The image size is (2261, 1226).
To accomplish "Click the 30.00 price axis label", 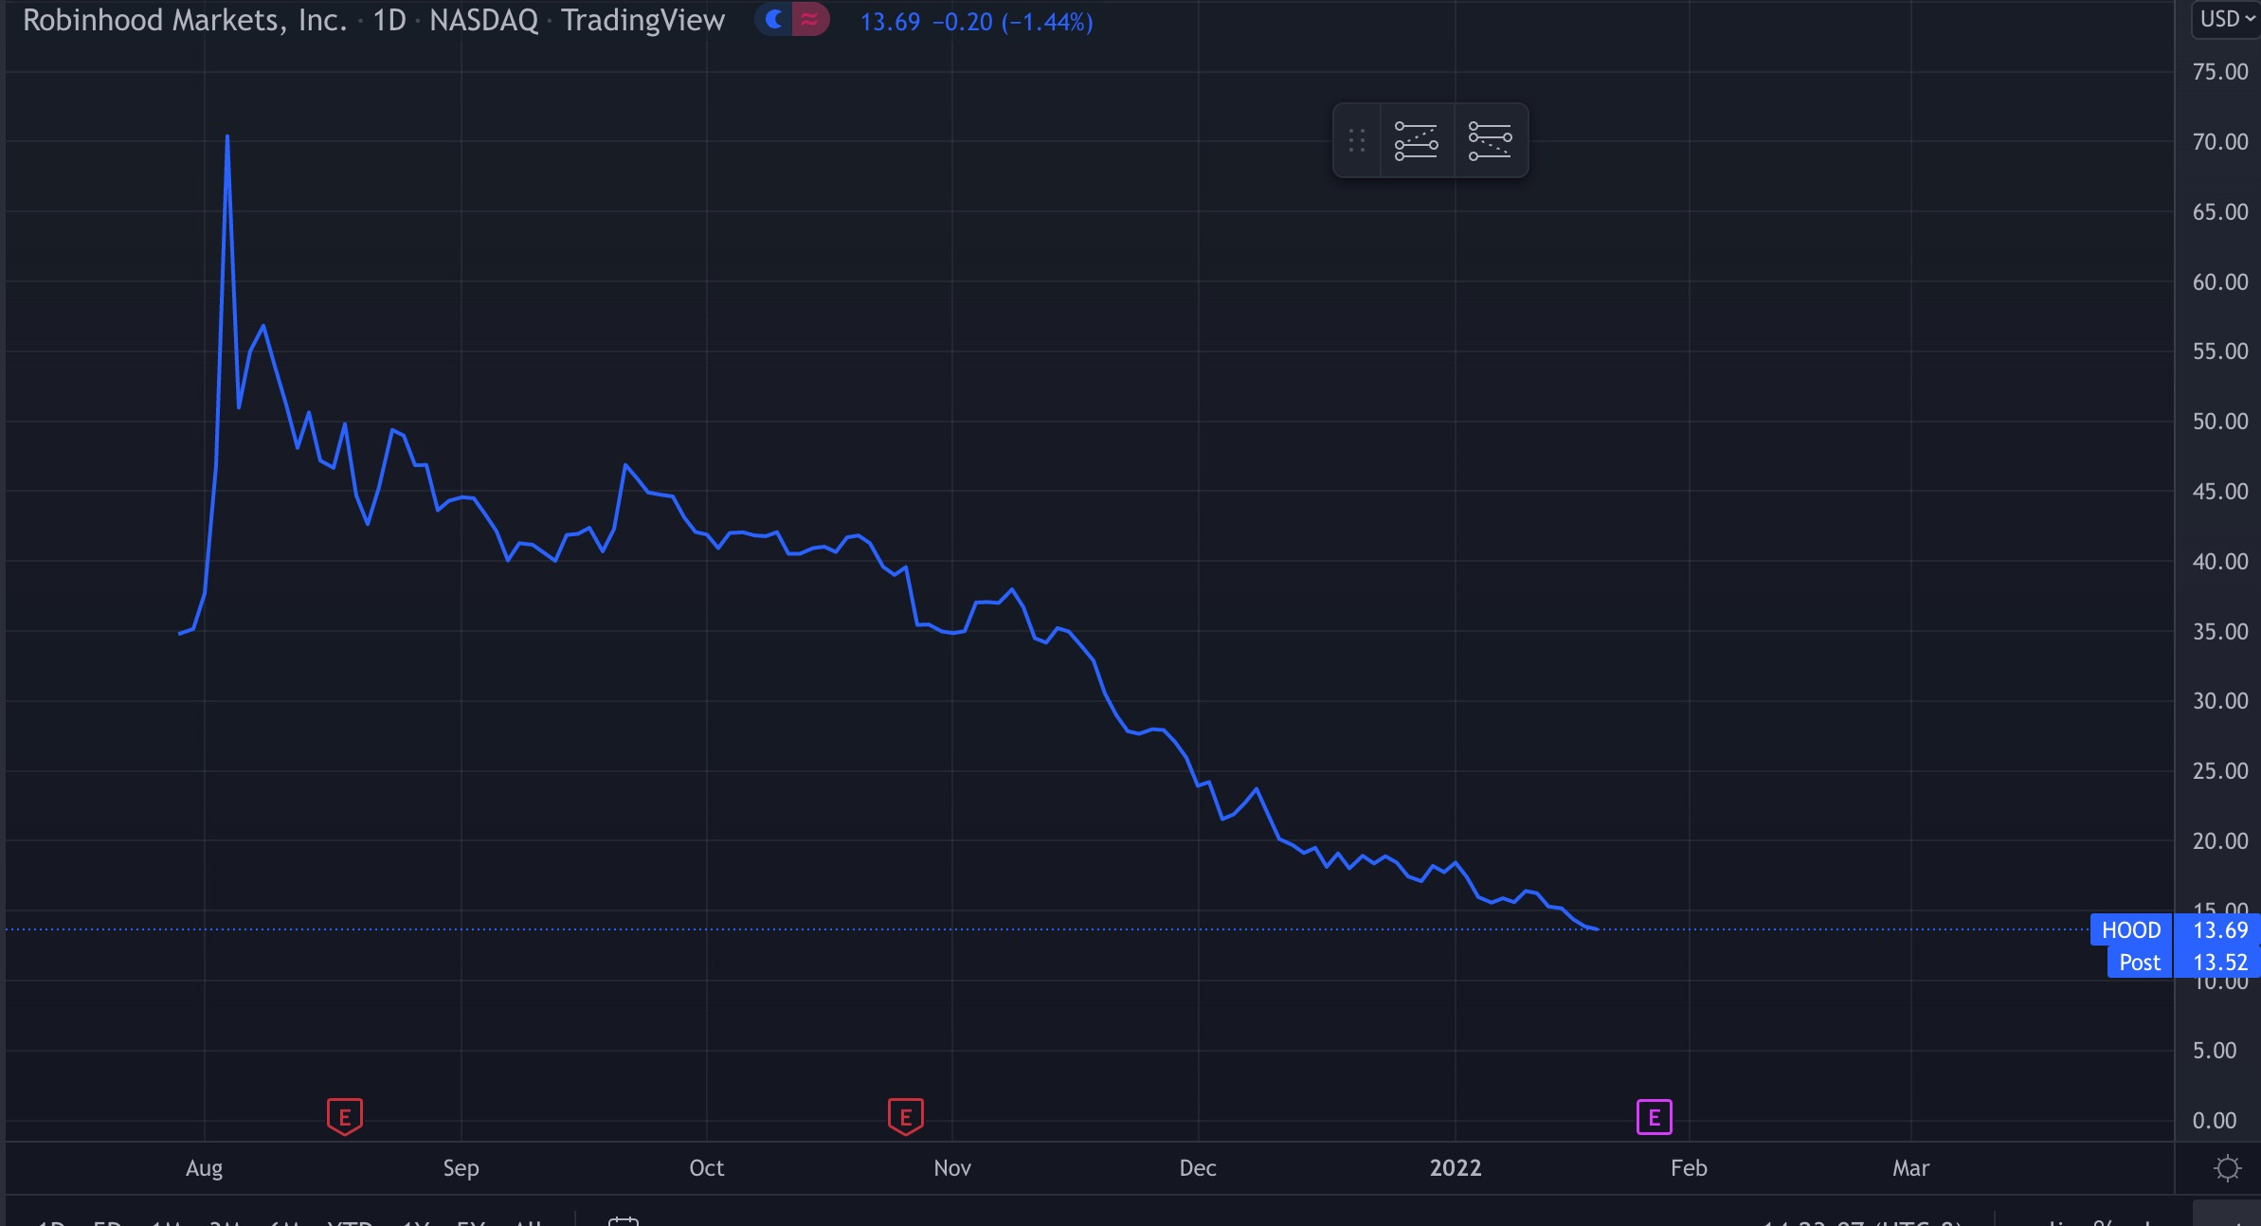I will tap(2219, 701).
